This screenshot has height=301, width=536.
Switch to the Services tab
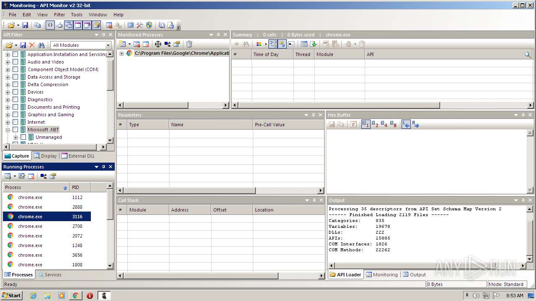(x=50, y=275)
